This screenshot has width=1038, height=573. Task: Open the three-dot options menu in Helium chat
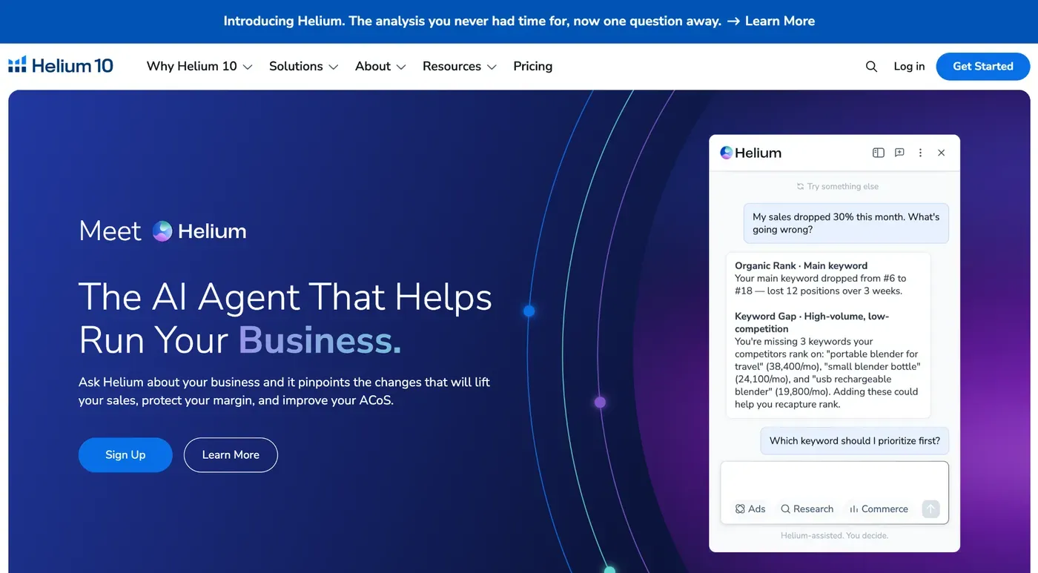click(x=920, y=153)
